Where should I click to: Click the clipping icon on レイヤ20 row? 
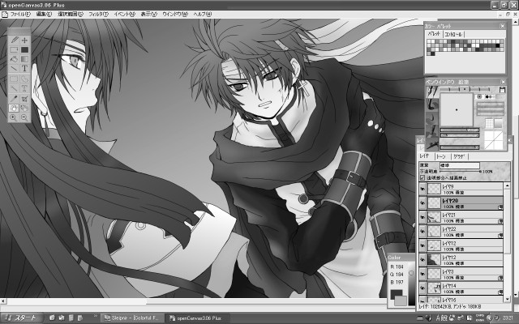(500, 207)
